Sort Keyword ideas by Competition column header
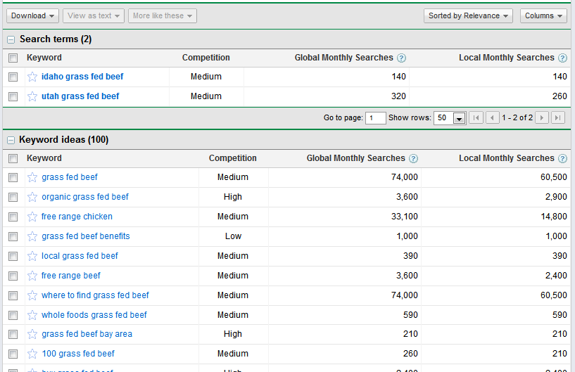The height and width of the screenshot is (372, 575). pos(232,158)
